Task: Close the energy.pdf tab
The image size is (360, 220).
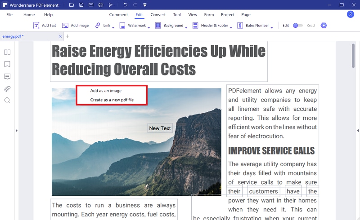Action: (x=60, y=36)
